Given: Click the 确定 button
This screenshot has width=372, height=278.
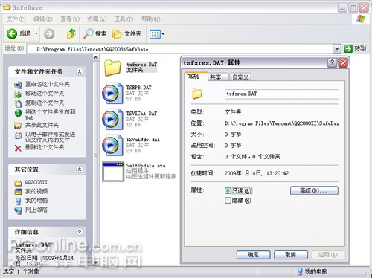Looking at the screenshot, I should (253, 255).
